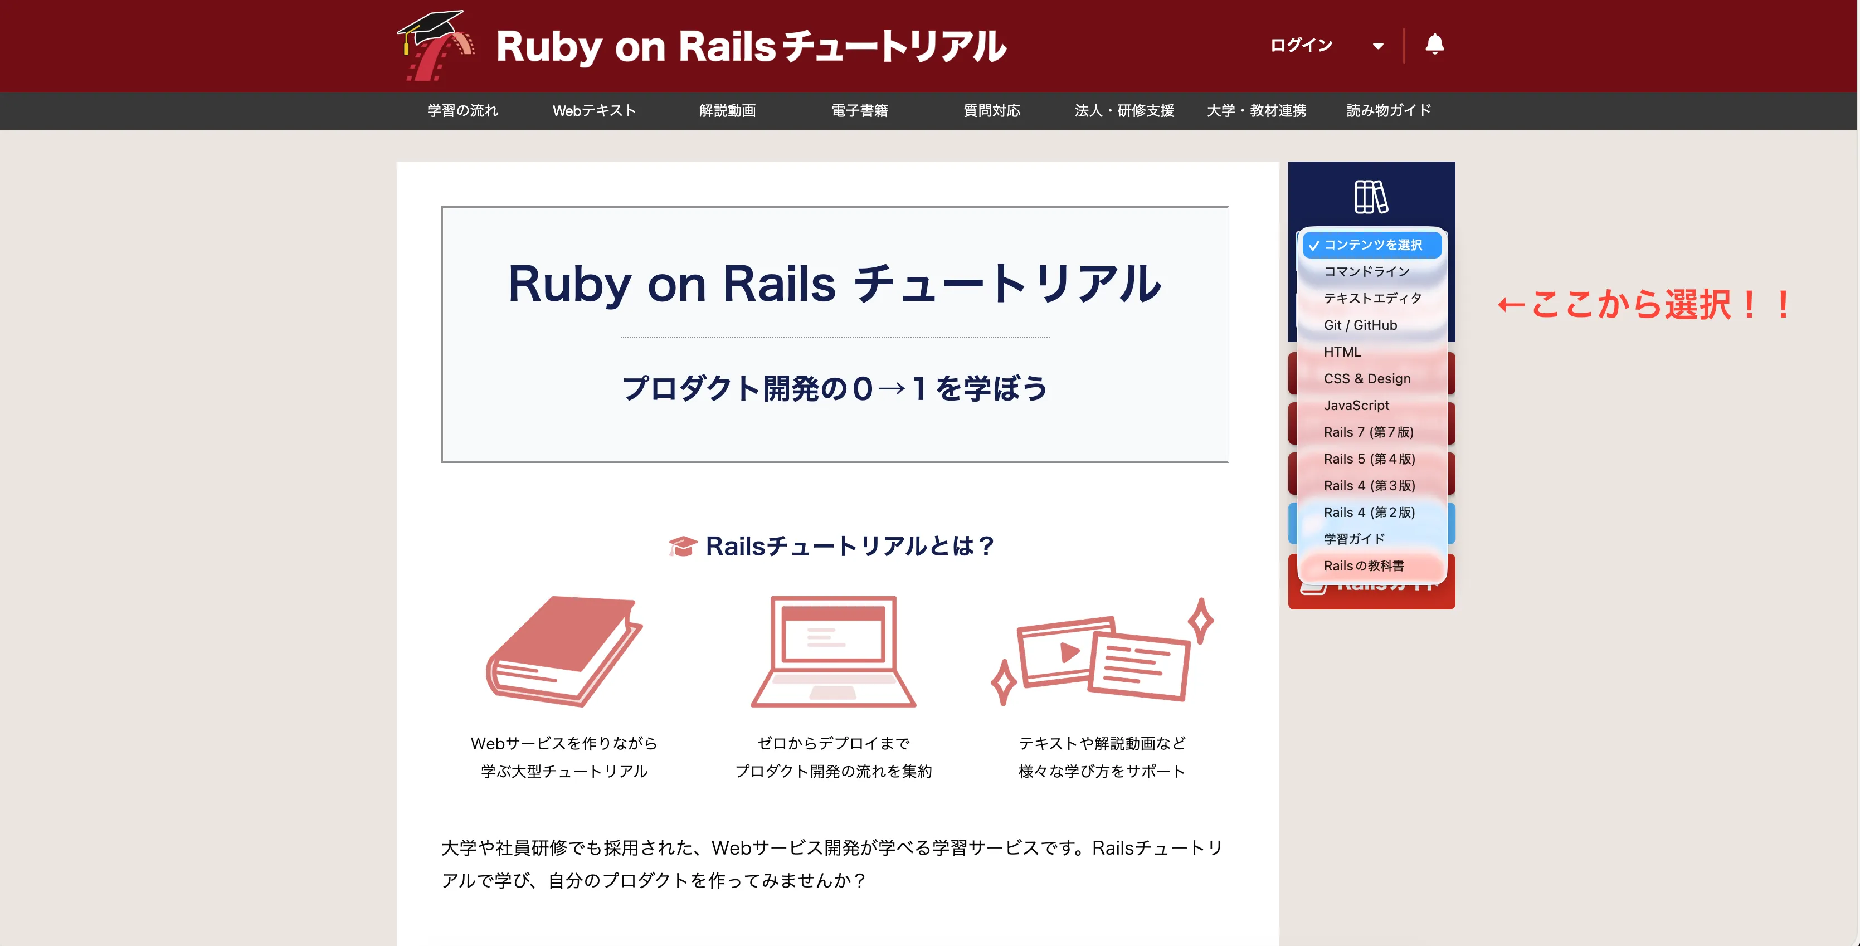Open the 質問対応 navigation item
This screenshot has height=946, width=1860.
click(x=992, y=110)
